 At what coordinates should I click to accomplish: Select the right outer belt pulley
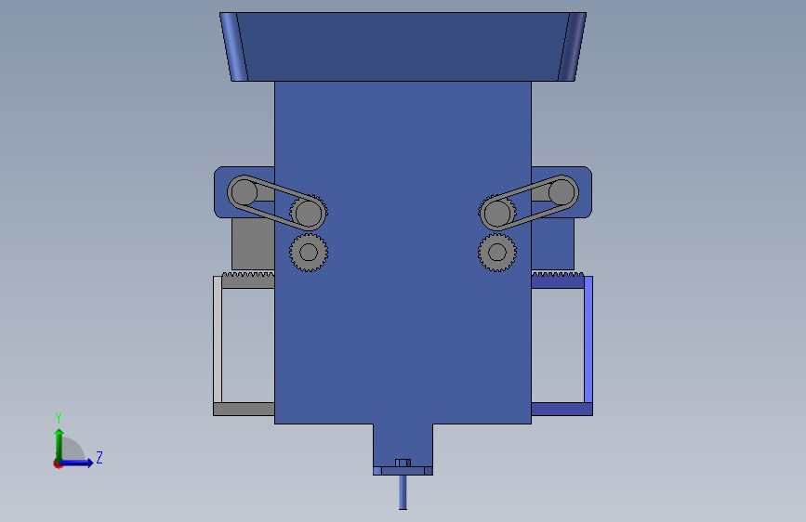pyautogui.click(x=562, y=192)
